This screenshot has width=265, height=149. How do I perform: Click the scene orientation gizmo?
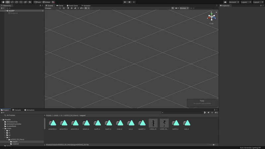coord(211,17)
